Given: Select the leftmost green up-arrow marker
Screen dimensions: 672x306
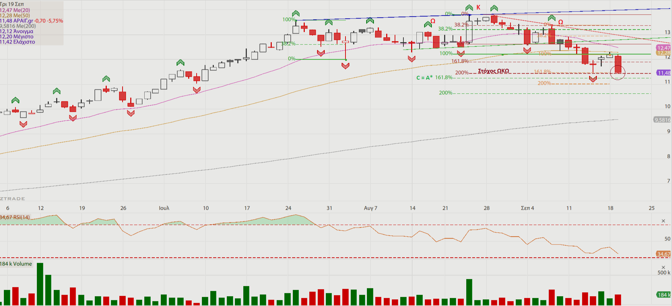Looking at the screenshot, I should tap(15, 100).
